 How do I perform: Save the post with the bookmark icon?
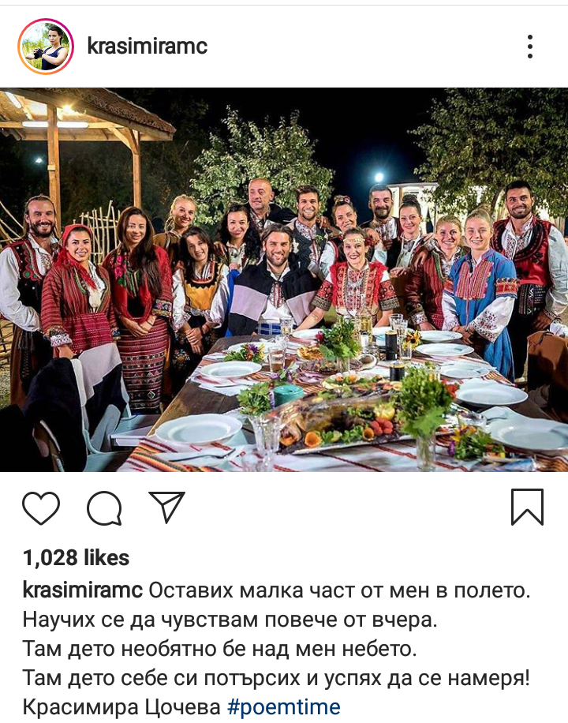(528, 508)
